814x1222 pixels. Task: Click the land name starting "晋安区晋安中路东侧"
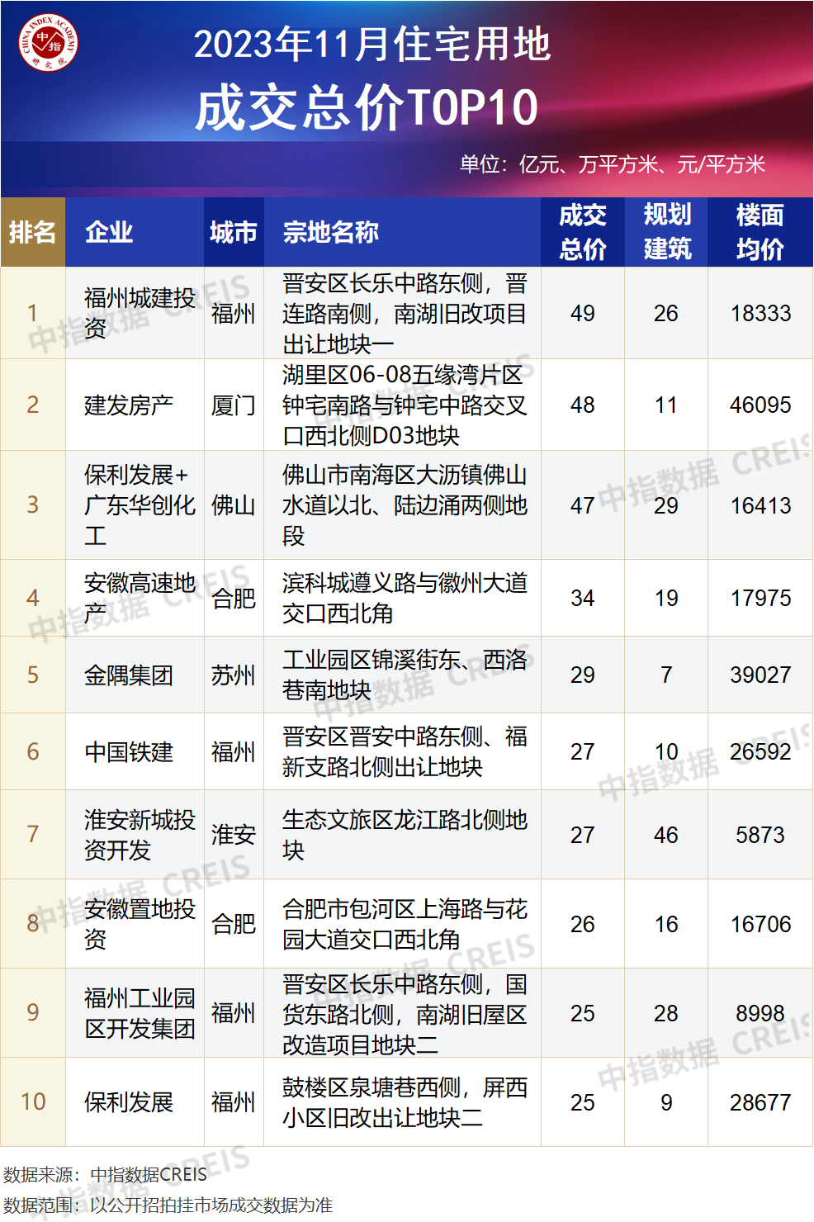[x=405, y=751]
